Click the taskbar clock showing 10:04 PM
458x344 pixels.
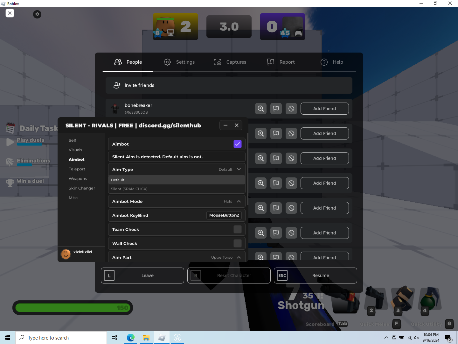(x=431, y=338)
